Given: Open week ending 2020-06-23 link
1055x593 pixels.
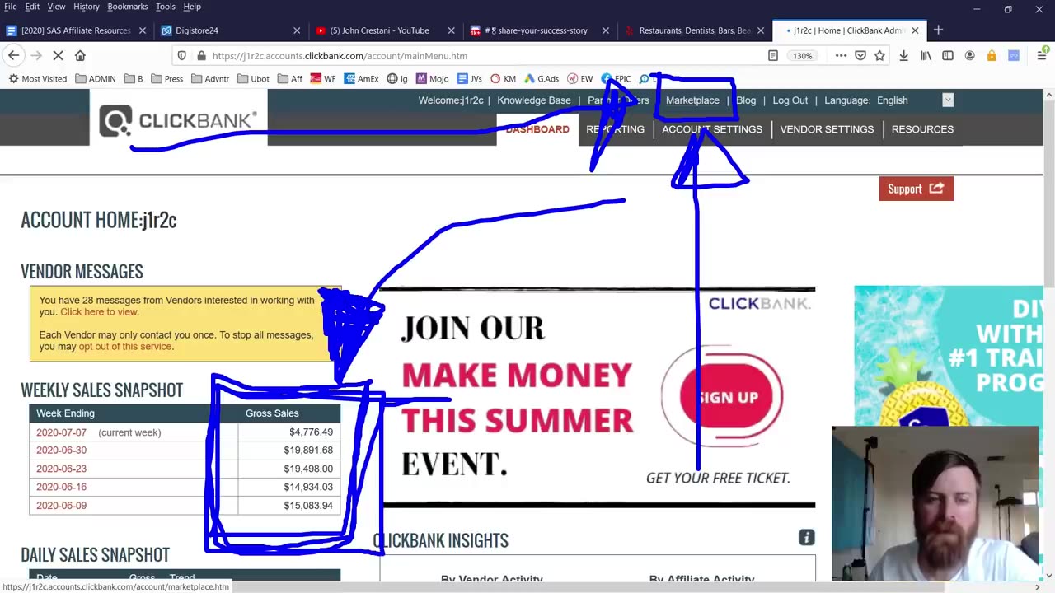Looking at the screenshot, I should tap(61, 469).
